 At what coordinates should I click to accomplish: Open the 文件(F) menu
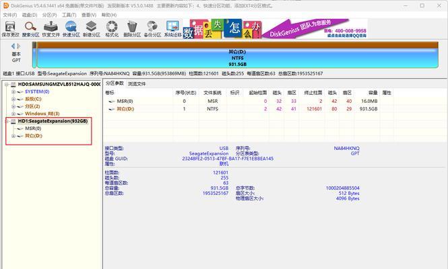tap(10, 15)
